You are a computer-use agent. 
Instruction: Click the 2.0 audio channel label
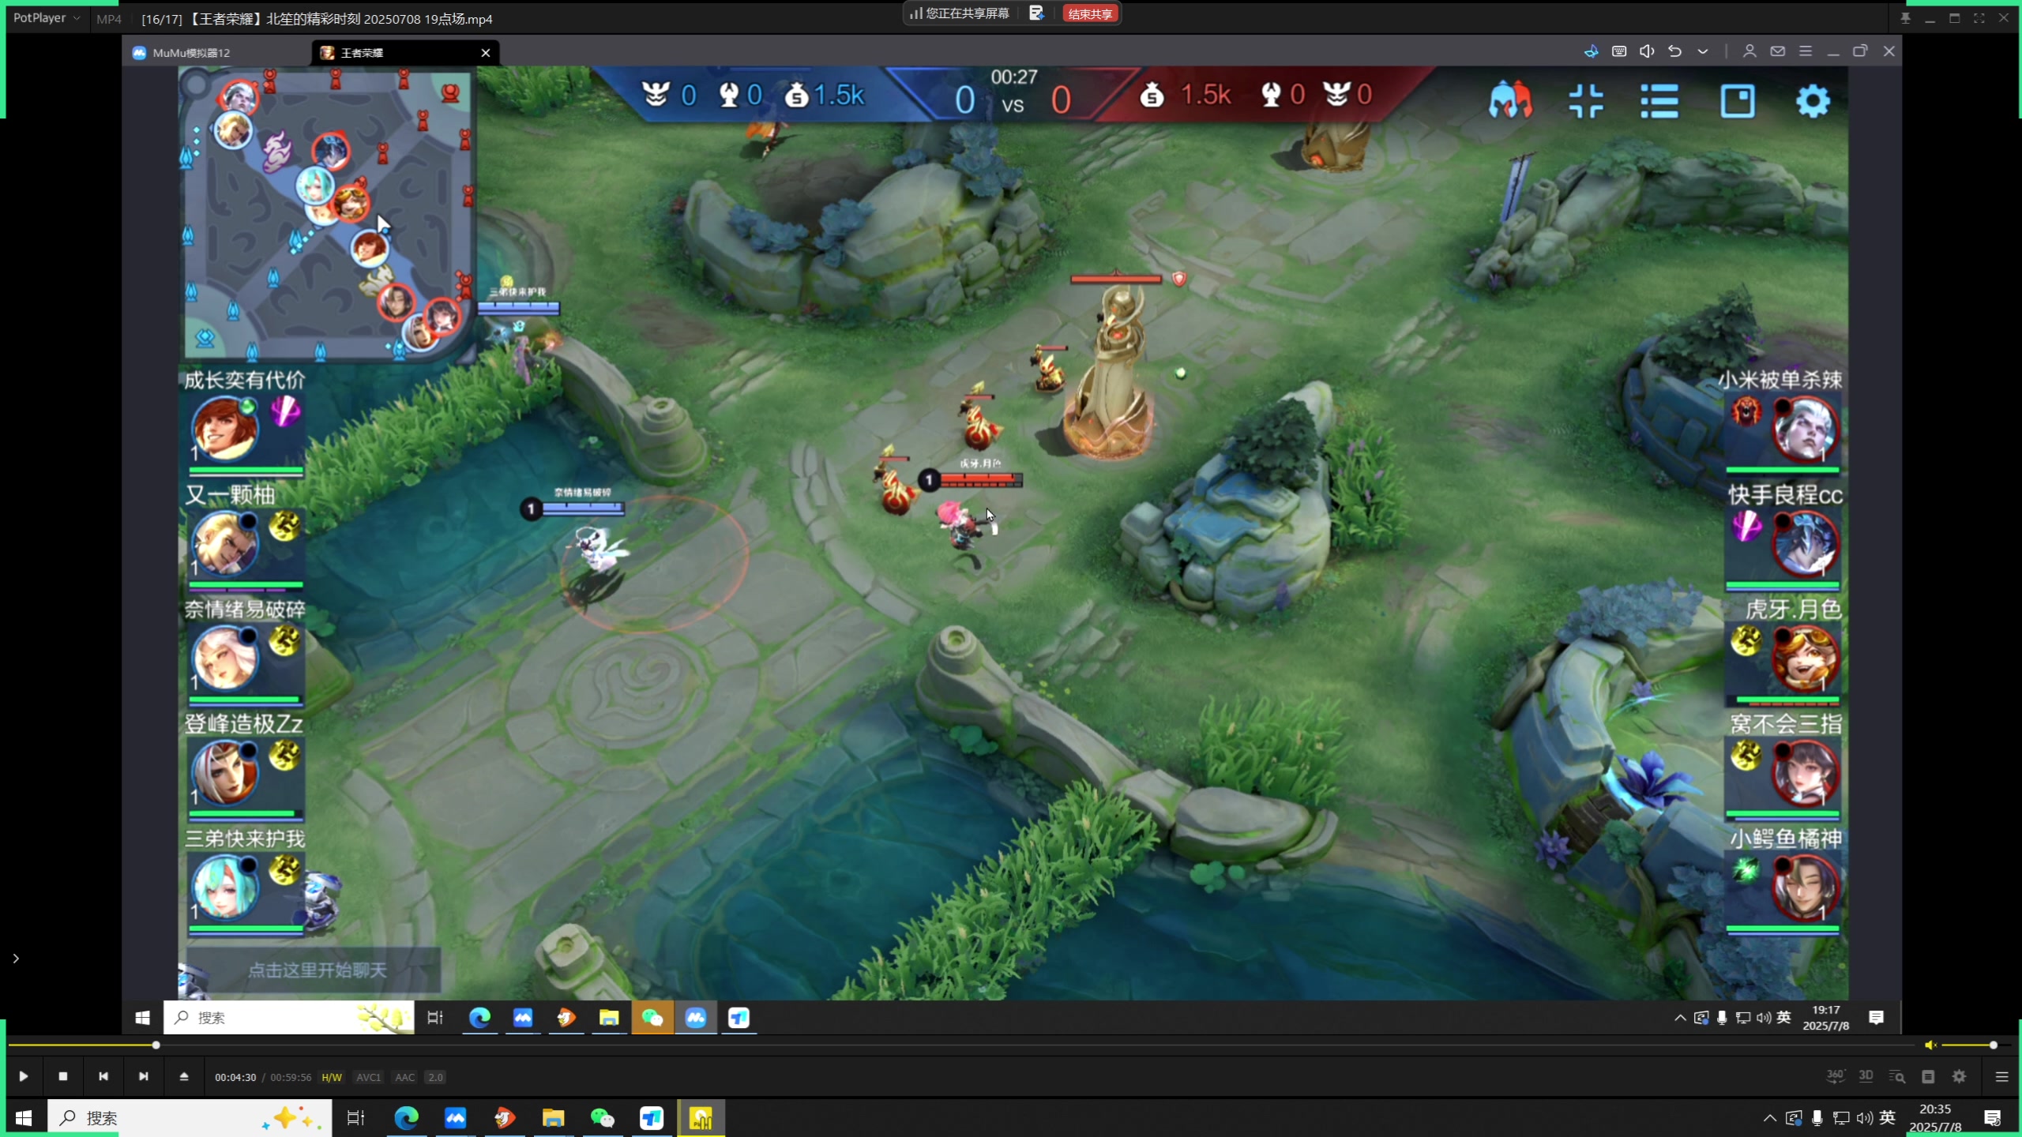pyautogui.click(x=435, y=1077)
